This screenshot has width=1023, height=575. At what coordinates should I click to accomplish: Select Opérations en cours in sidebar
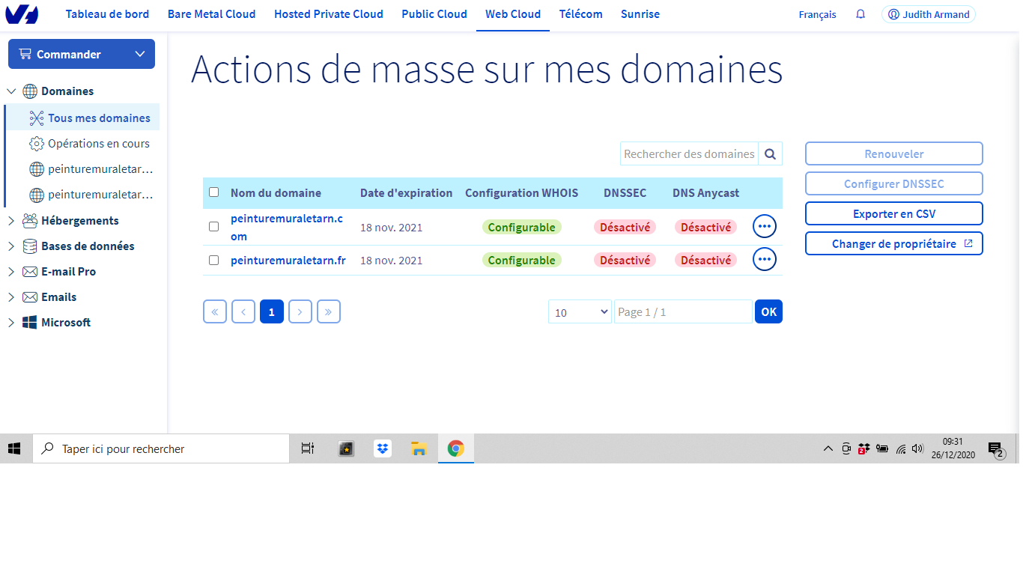(98, 144)
